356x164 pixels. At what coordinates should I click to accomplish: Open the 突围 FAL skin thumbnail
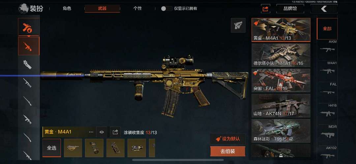tap(281, 80)
